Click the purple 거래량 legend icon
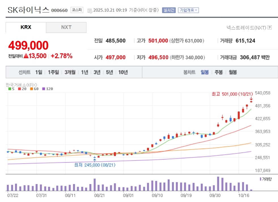Screen dimensions: 278x202 pyautogui.click(x=260, y=179)
